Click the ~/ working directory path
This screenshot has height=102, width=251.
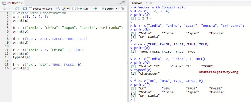[x=145, y=3]
